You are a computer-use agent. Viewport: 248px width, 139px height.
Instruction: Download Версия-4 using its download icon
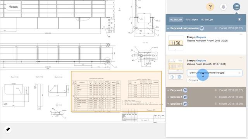215,28
